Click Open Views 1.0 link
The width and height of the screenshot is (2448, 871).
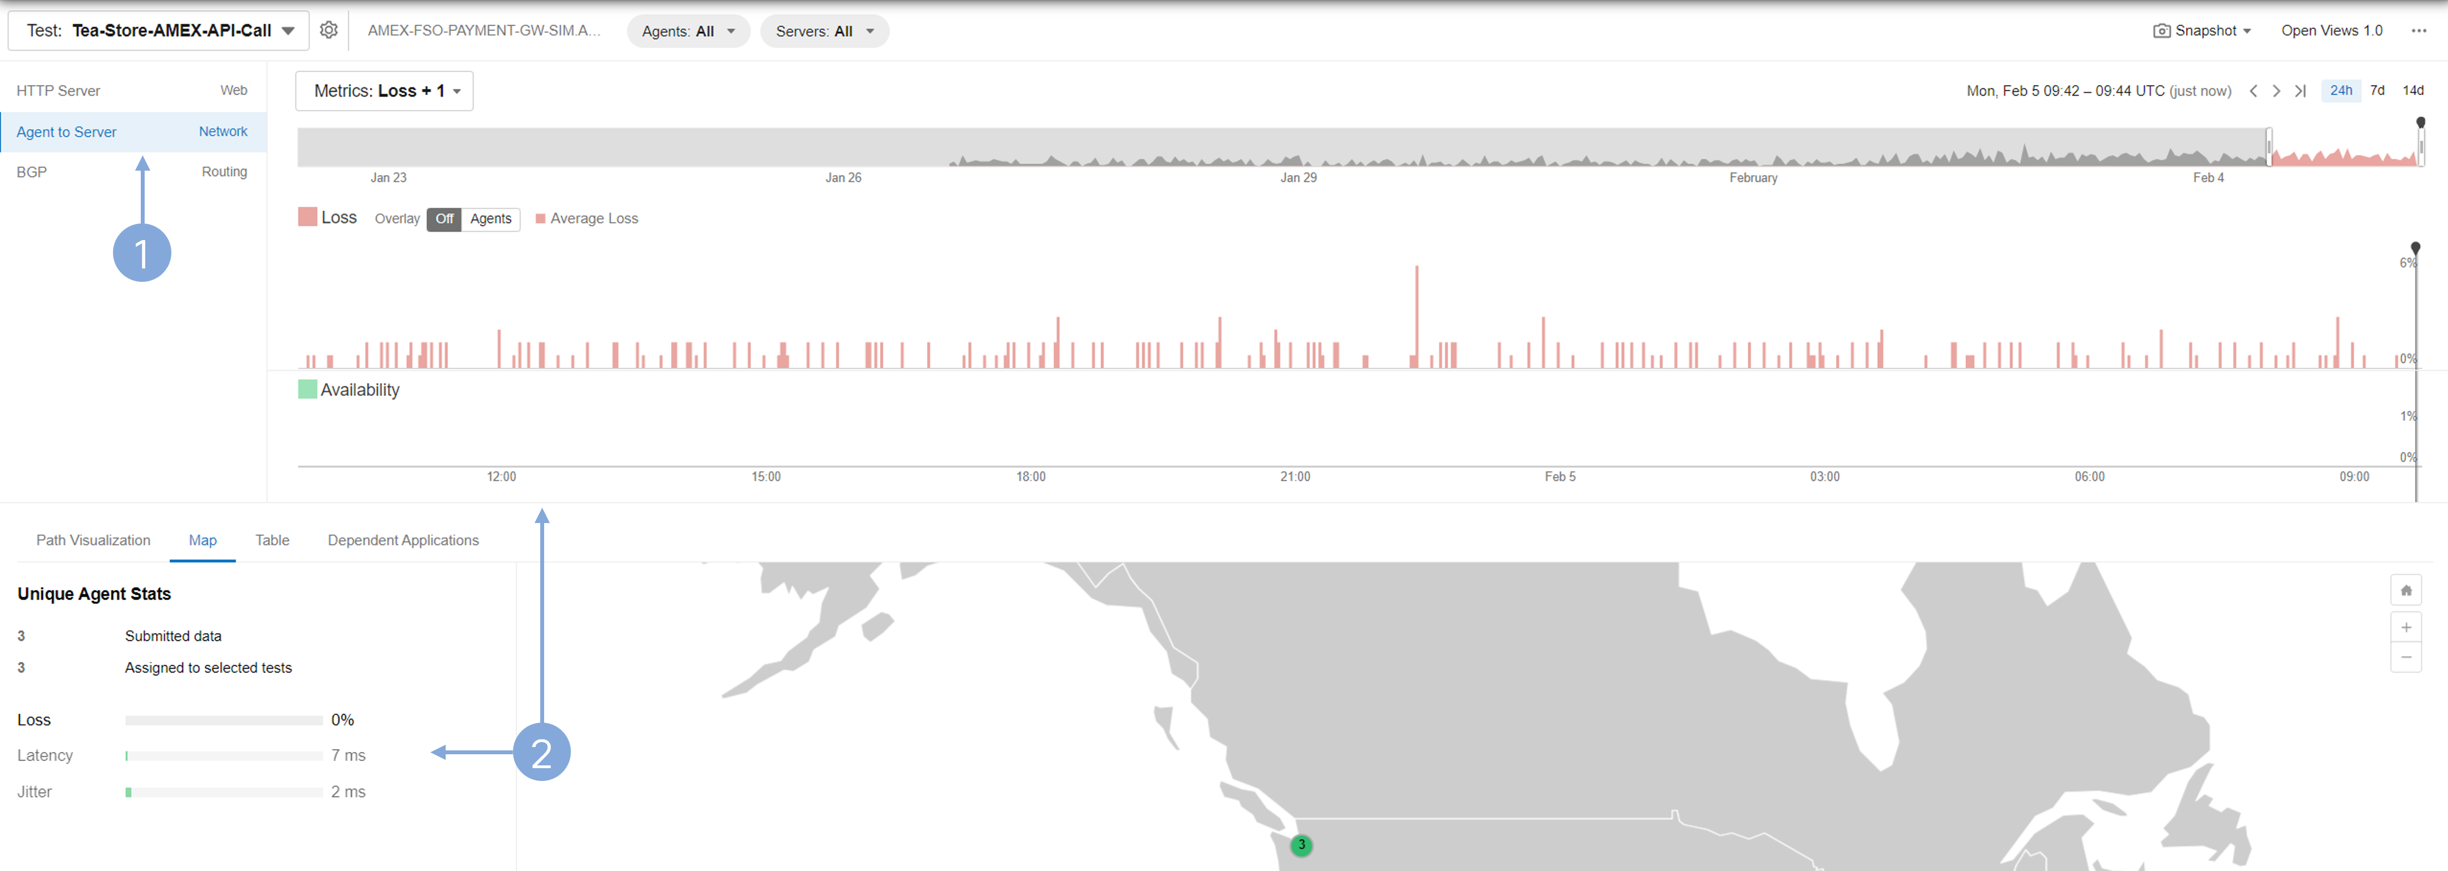(2331, 31)
